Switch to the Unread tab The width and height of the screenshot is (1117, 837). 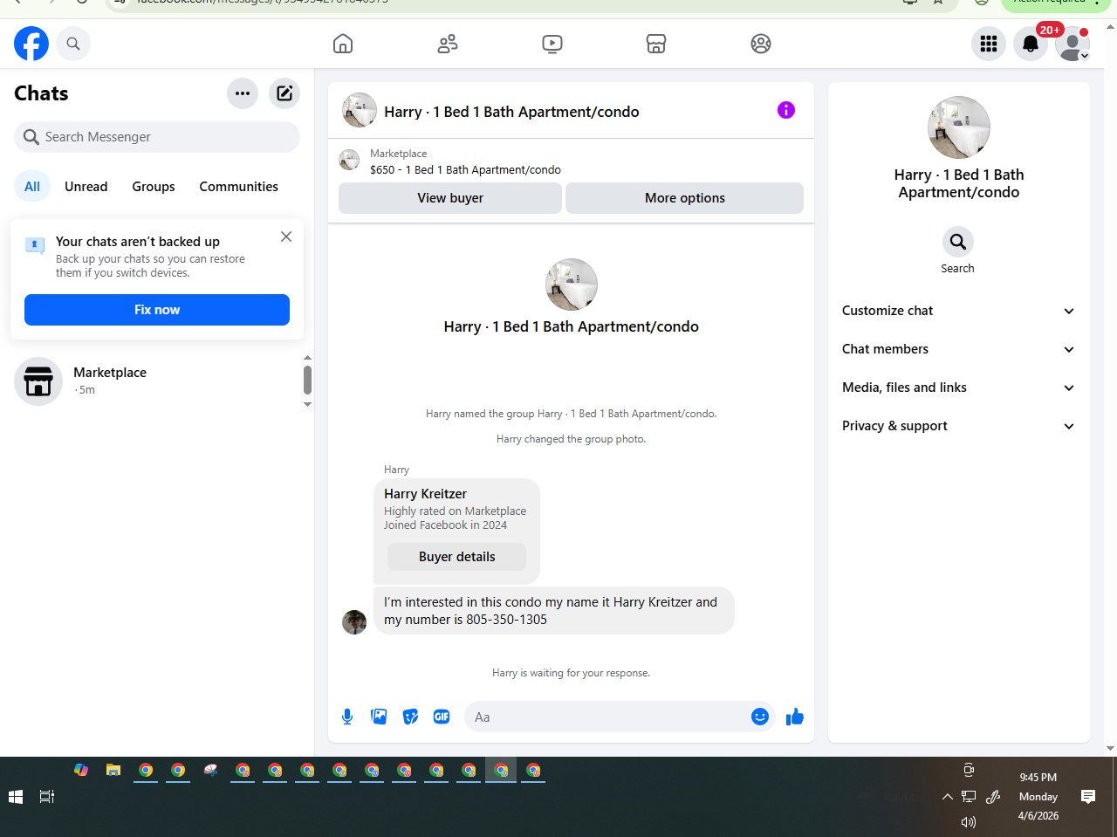click(86, 187)
